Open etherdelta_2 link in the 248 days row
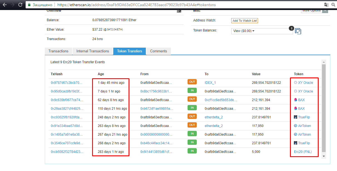 [214, 117]
